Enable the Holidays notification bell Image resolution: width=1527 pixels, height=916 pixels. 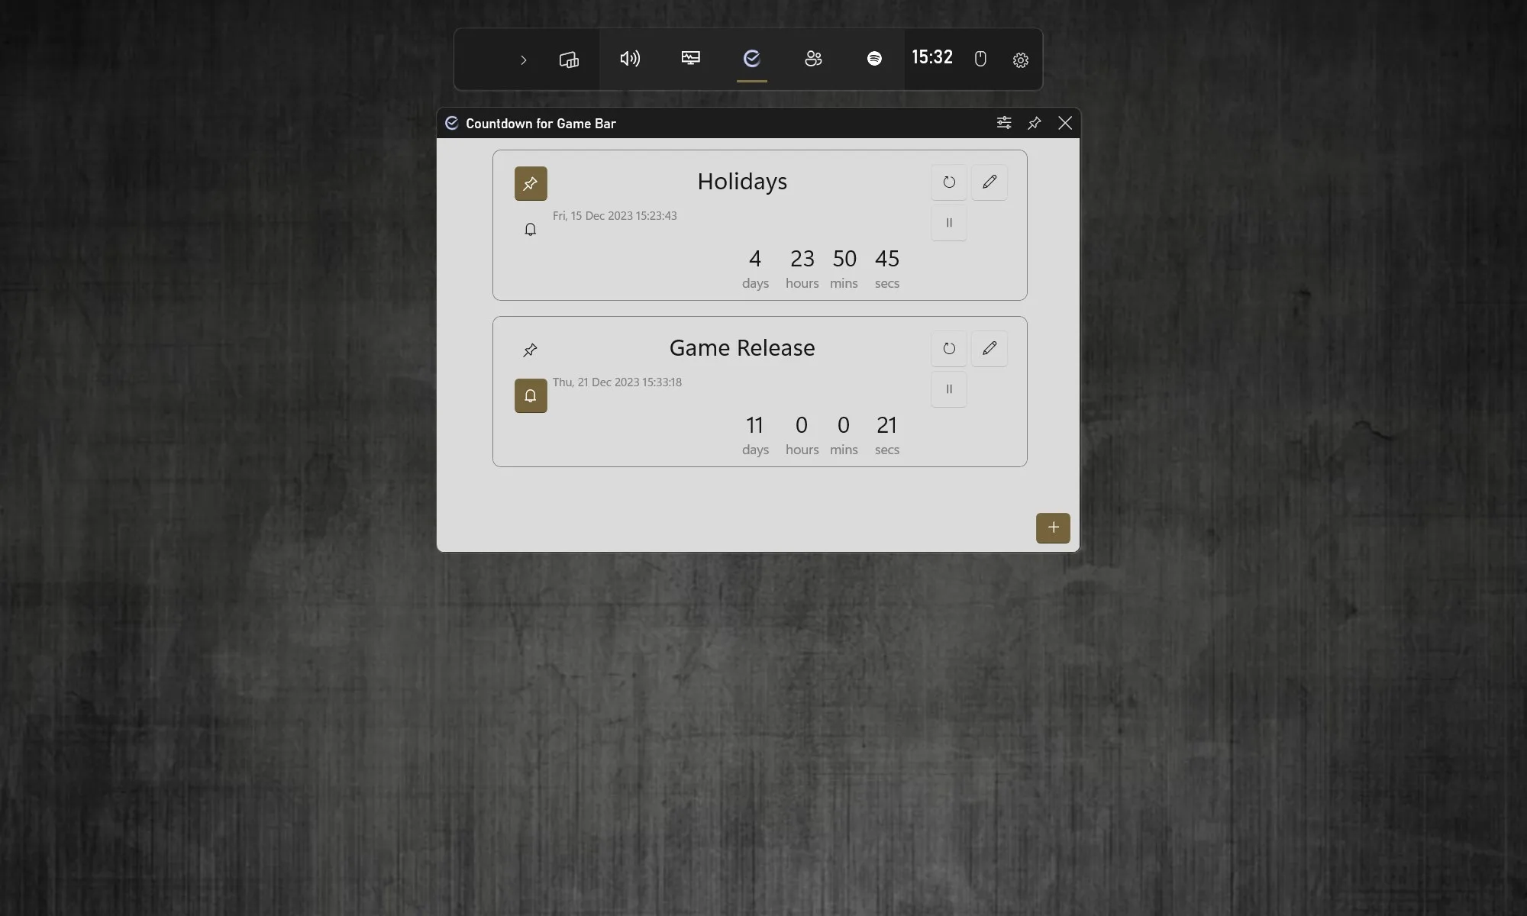[531, 230]
